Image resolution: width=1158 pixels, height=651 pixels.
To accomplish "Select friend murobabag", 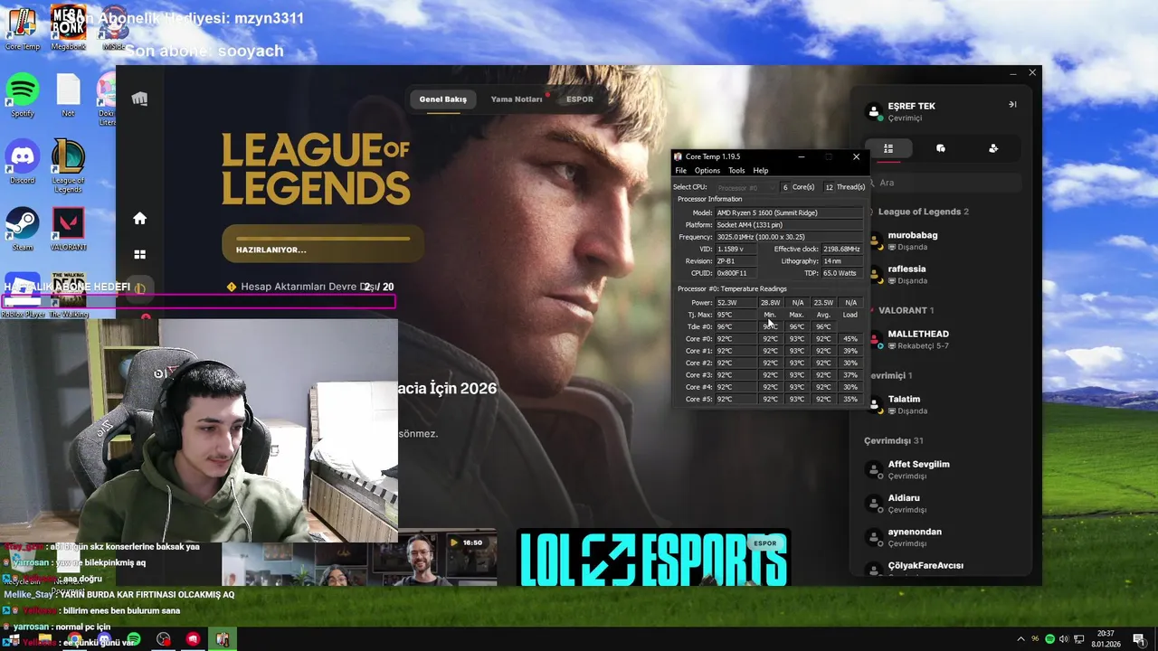I will pyautogui.click(x=941, y=241).
